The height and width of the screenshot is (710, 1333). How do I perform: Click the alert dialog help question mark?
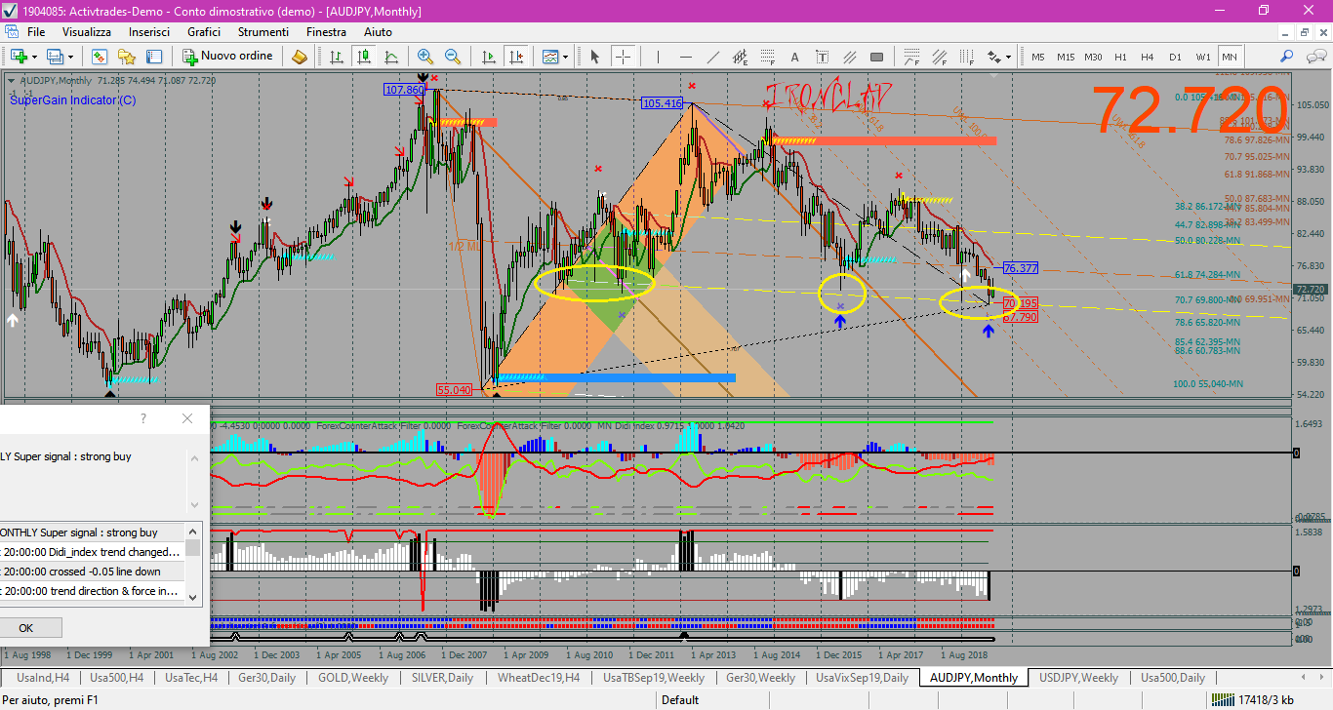(x=143, y=418)
